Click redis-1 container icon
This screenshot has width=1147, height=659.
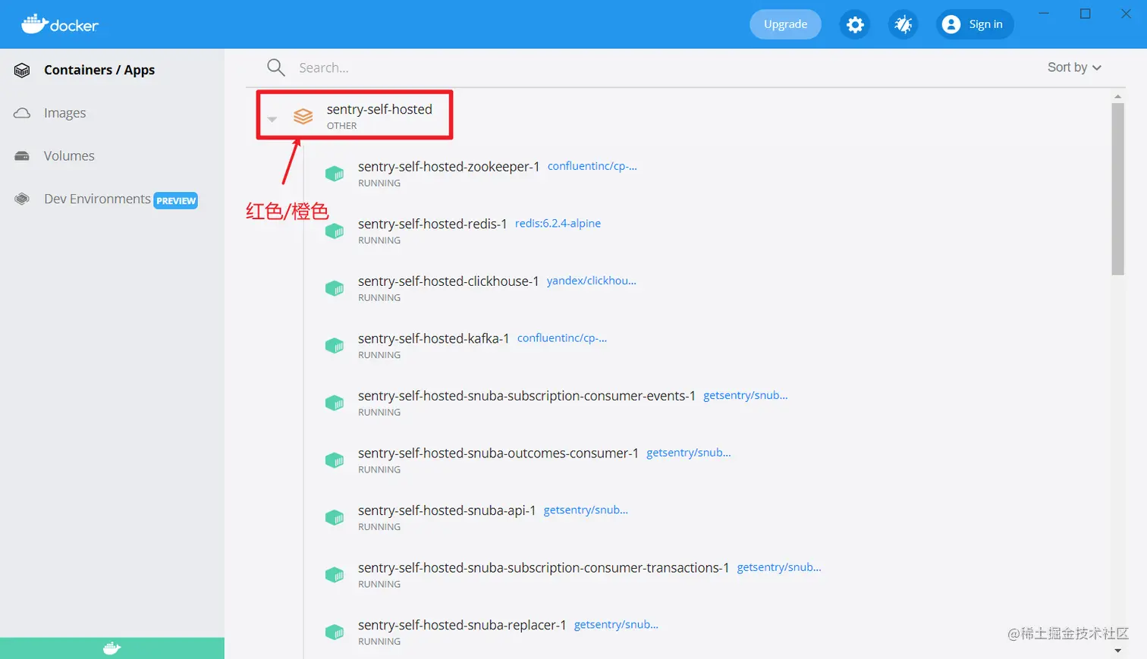pyautogui.click(x=335, y=231)
